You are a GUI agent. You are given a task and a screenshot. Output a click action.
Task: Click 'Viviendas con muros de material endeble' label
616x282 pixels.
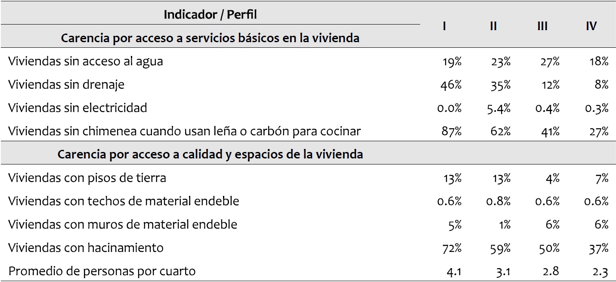(x=123, y=224)
